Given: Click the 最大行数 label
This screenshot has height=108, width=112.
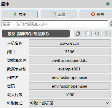Looking at the screenshot, I should tap(15, 95).
